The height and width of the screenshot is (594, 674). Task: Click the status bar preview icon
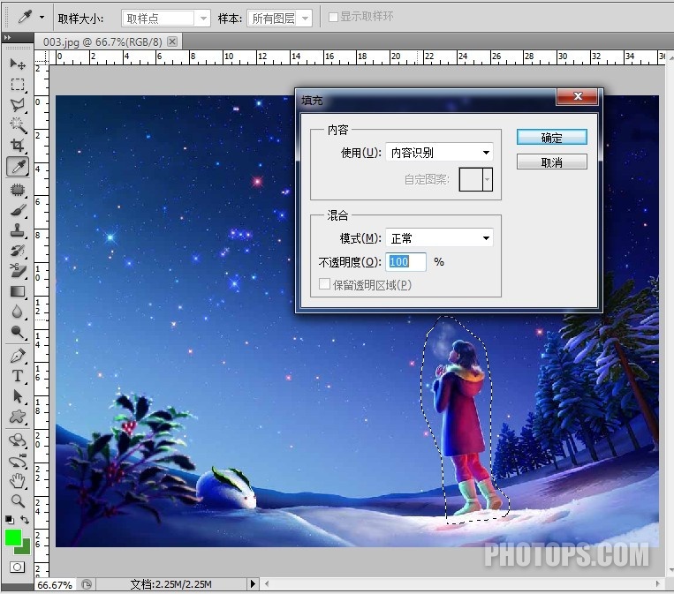(87, 584)
